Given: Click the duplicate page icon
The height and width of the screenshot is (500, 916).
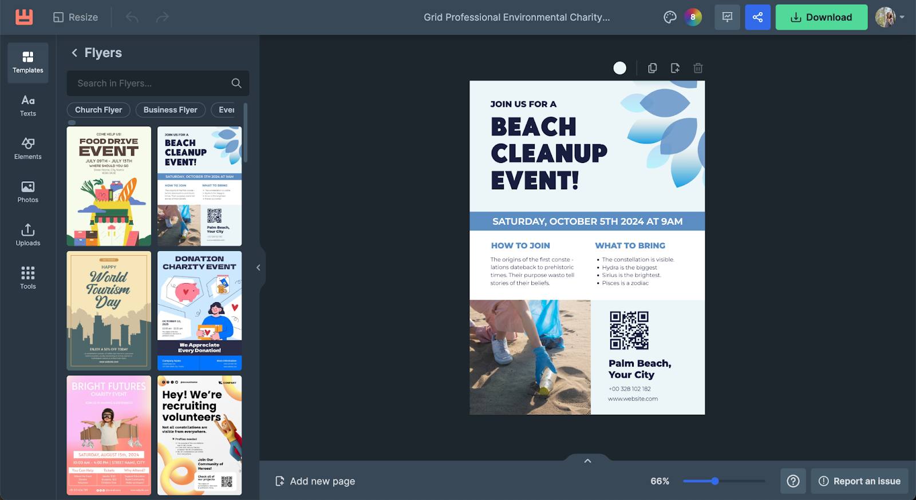Looking at the screenshot, I should pos(652,68).
